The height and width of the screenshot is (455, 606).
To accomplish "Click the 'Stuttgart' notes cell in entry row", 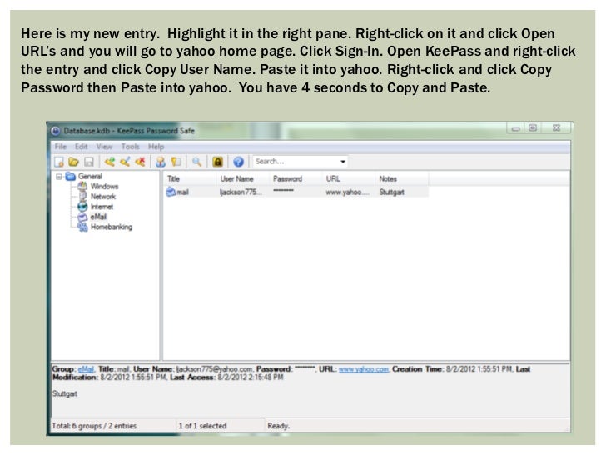I will click(391, 192).
